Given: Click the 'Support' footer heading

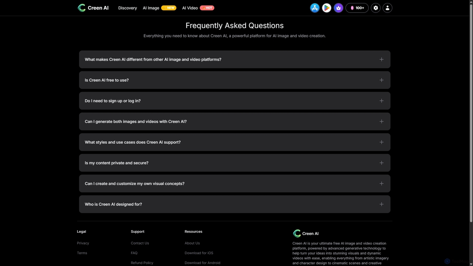Looking at the screenshot, I should point(137,232).
